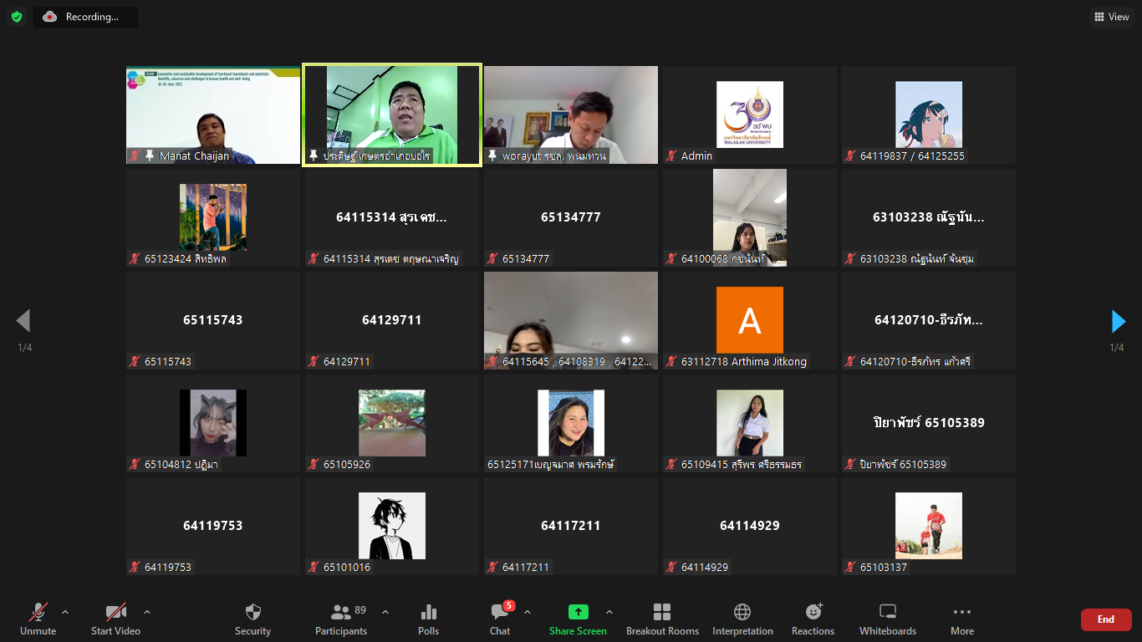Start Video with the camera button

[115, 612]
